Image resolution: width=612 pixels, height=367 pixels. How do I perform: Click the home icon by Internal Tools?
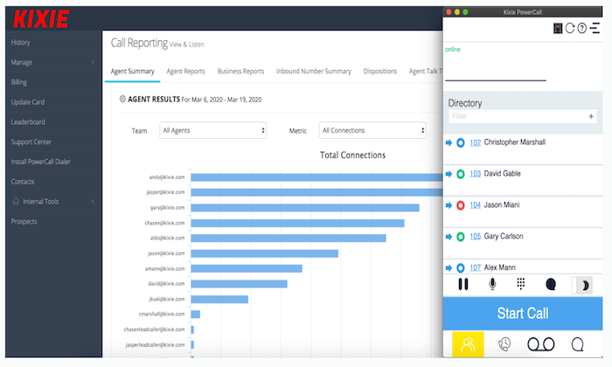click(x=16, y=201)
